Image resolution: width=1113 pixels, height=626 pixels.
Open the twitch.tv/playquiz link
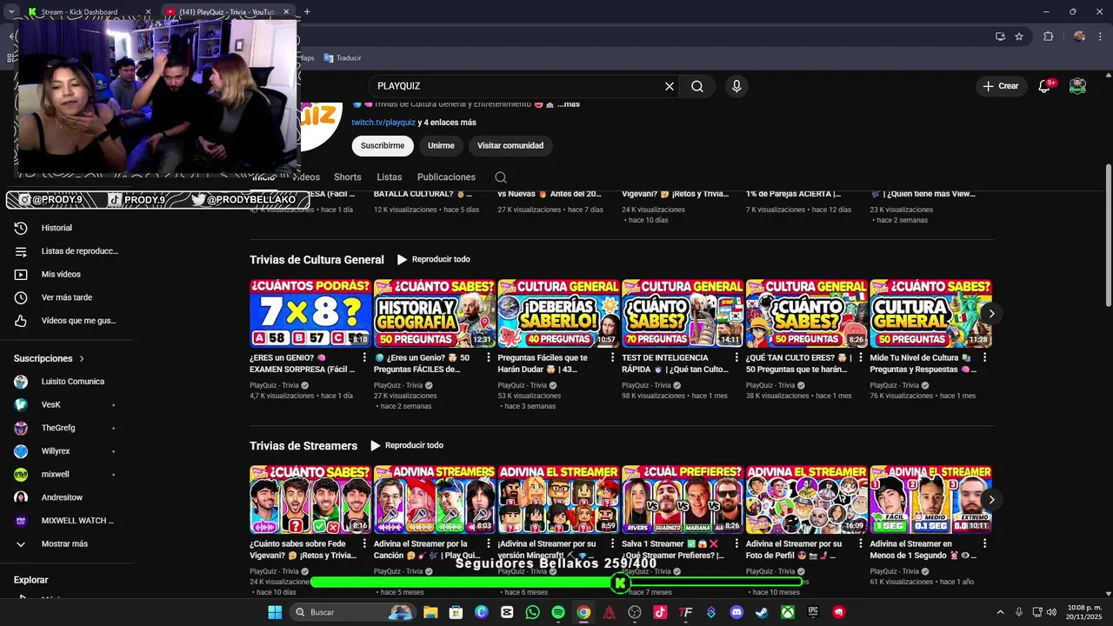[x=383, y=123]
